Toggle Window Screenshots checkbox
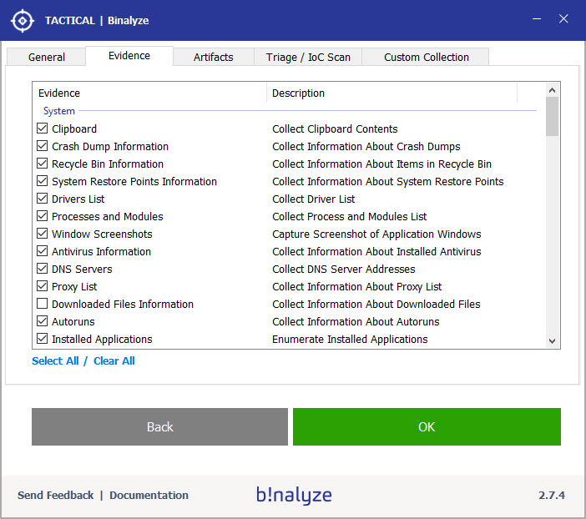 [43, 234]
